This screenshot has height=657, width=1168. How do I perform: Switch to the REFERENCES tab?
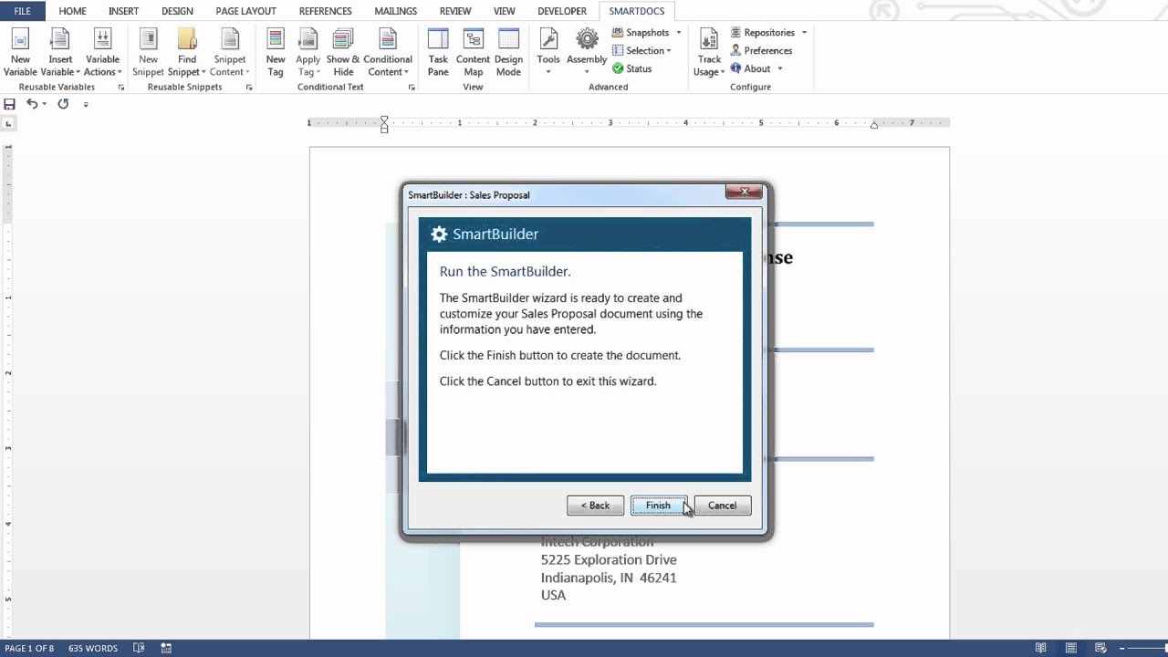[x=325, y=11]
